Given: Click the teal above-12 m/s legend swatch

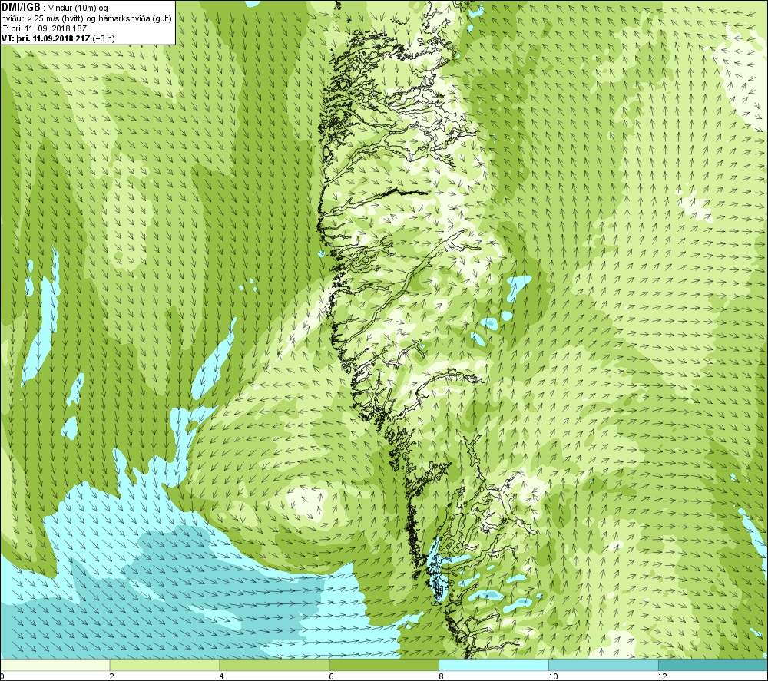Looking at the screenshot, I should (x=713, y=665).
